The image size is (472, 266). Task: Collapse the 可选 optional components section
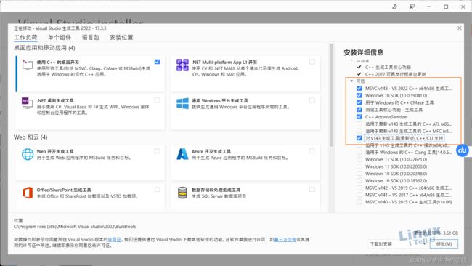pos(351,81)
